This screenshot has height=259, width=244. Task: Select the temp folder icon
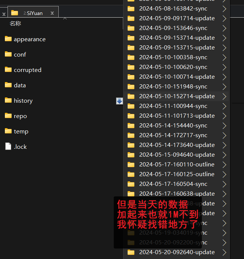8,131
